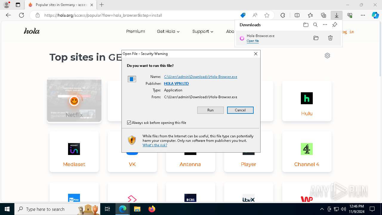Viewport: 382px width, 215px height.
Task: Click Cancel in the security warning
Action: click(x=240, y=110)
